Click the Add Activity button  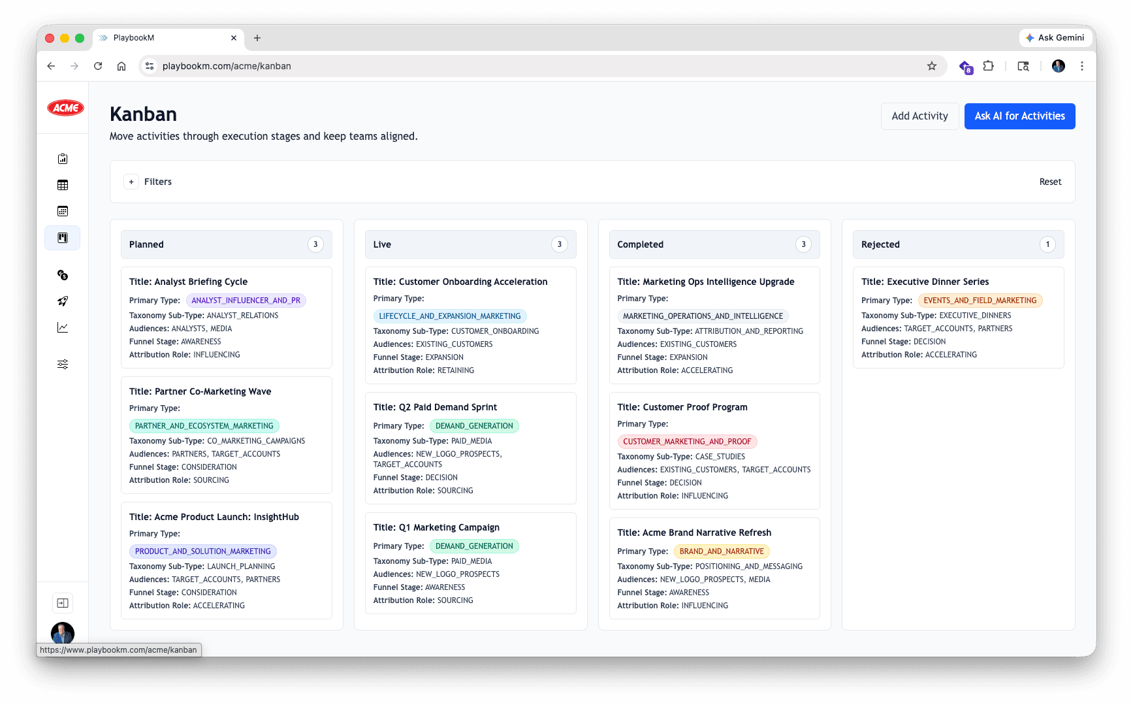(919, 116)
